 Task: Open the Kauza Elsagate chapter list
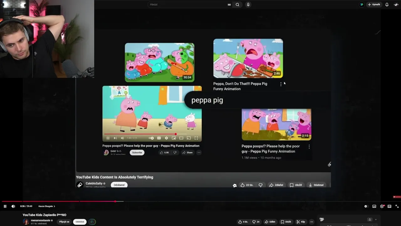coord(47,206)
